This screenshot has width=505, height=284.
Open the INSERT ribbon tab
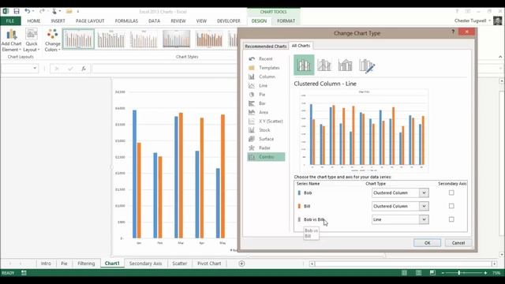click(58, 21)
